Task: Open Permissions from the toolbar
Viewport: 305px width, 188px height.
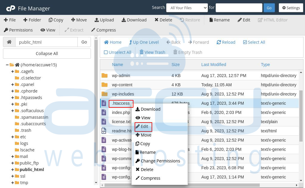Action: coord(18,30)
